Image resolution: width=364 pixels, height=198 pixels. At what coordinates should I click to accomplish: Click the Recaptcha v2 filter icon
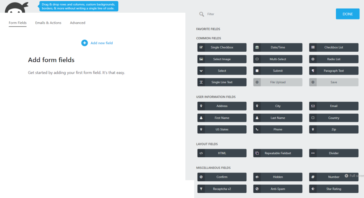(x=201, y=189)
